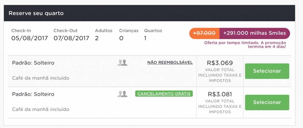This screenshot has width=303, height=128.
Task: Select the check-out date 07/08/2017
Action: tap(71, 38)
